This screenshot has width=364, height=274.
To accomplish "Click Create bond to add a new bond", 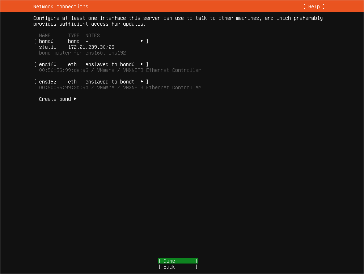I will click(x=55, y=99).
